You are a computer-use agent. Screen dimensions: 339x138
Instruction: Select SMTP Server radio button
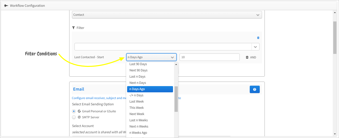(x=74, y=117)
